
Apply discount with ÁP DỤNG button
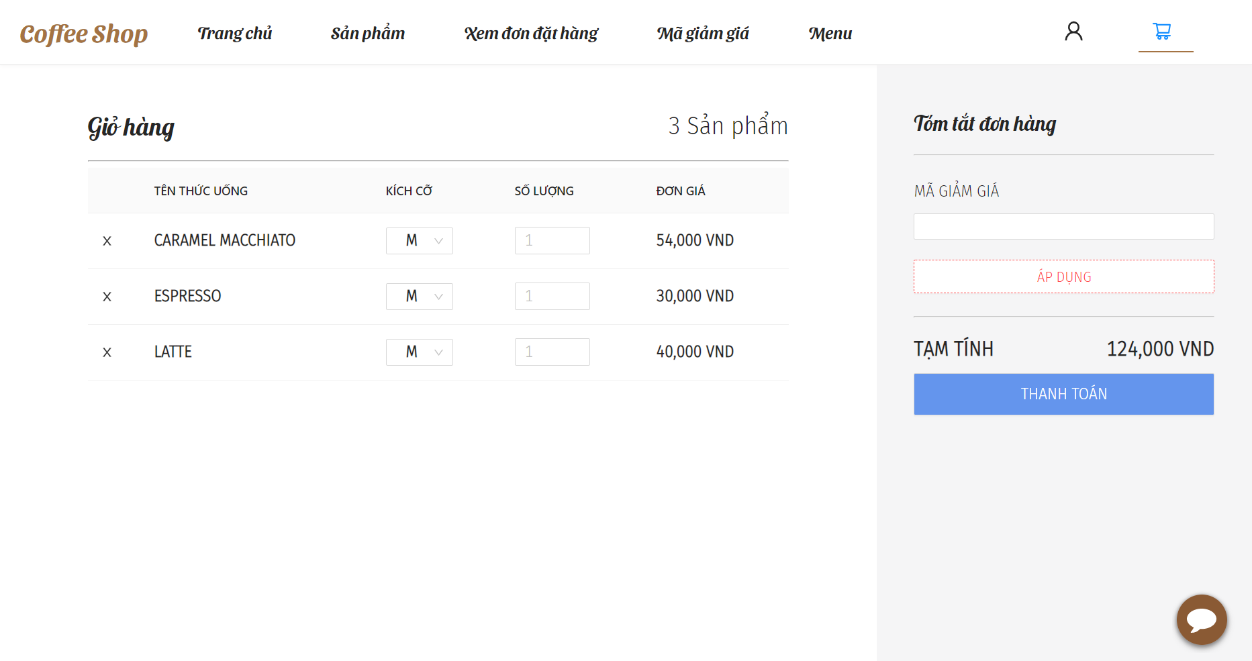[1064, 276]
